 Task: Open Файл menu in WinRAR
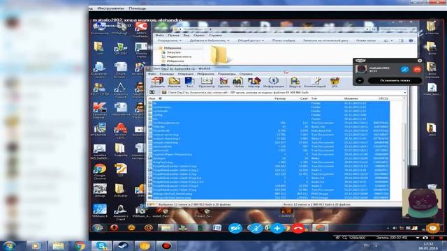pyautogui.click(x=152, y=74)
